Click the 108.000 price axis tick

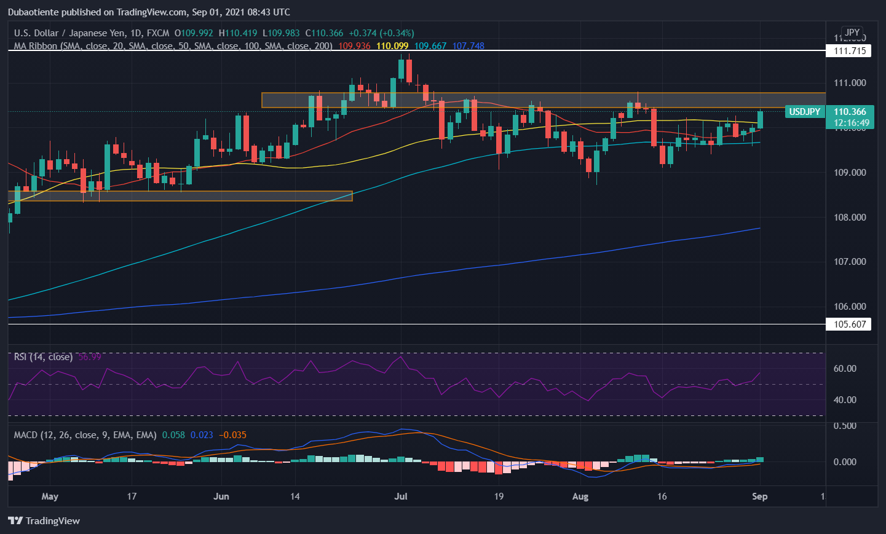coord(850,218)
